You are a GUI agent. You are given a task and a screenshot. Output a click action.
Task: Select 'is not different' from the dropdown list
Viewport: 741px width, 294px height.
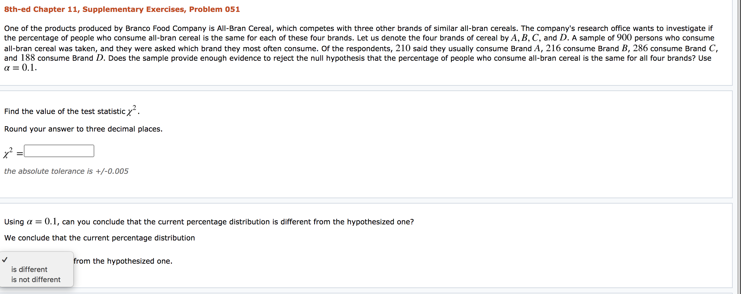coord(35,279)
